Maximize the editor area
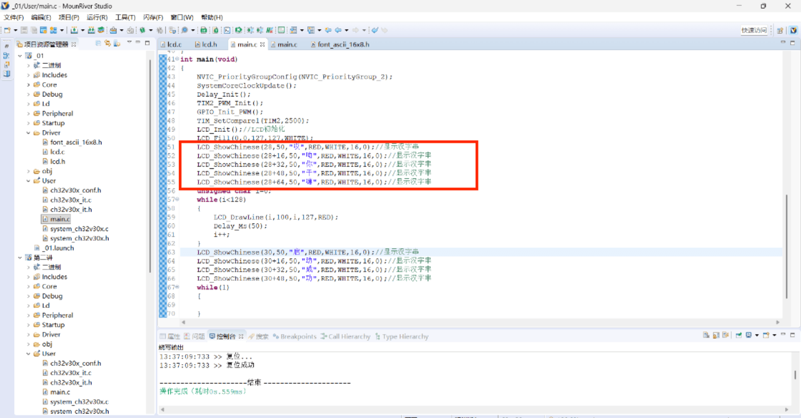Screen dimensions: 801x418 tap(792, 43)
